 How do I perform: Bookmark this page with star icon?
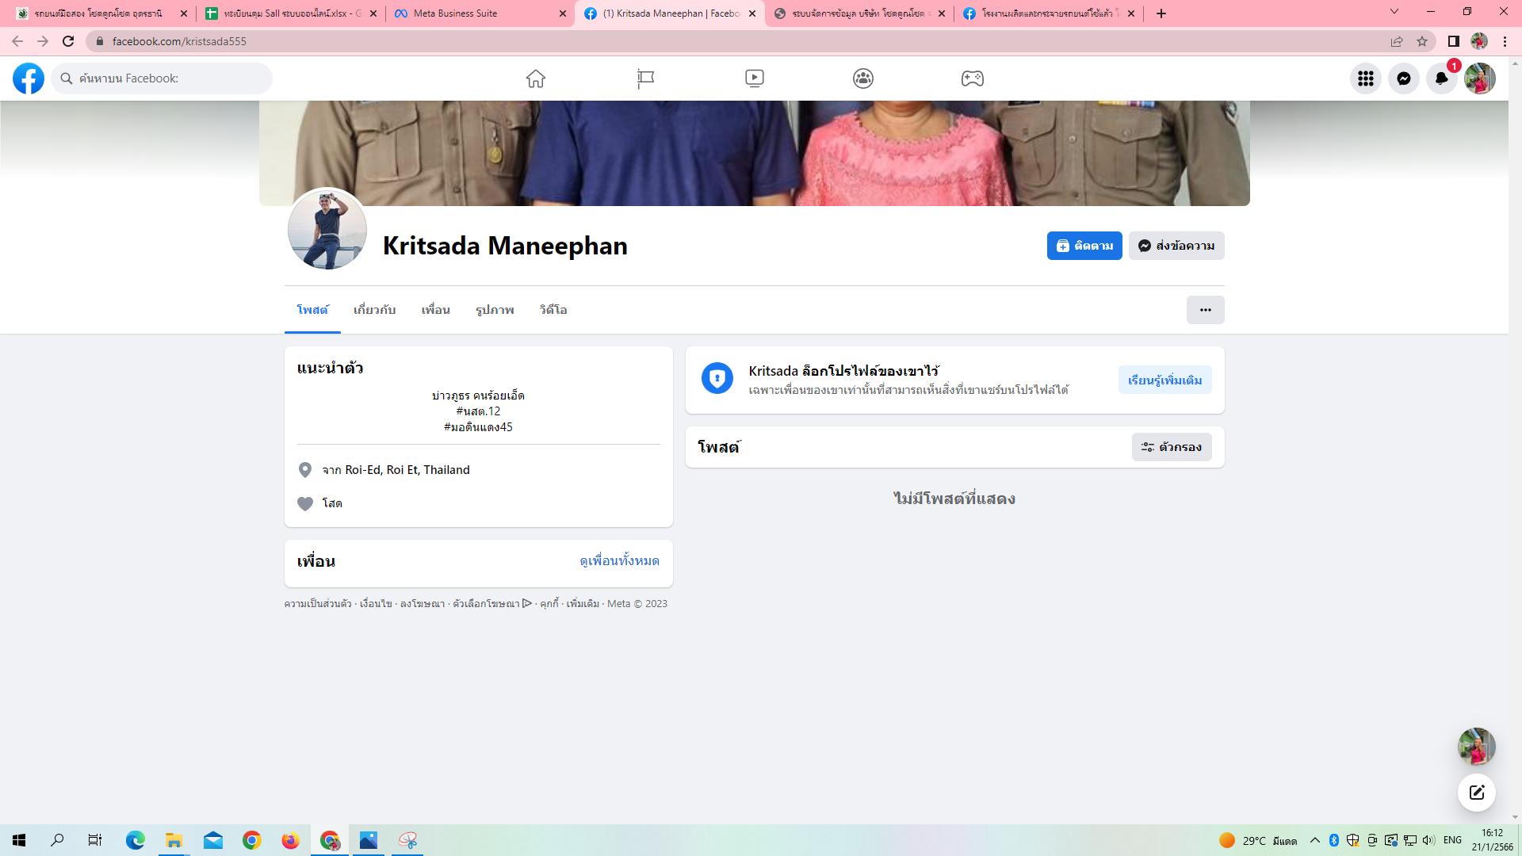pos(1422,41)
